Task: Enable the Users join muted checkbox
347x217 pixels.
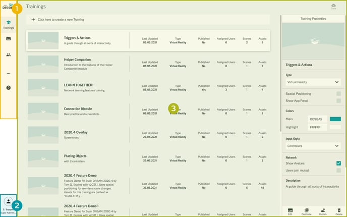Action: (x=338, y=170)
